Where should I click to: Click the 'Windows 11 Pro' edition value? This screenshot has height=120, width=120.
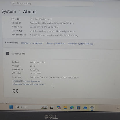point(37,62)
